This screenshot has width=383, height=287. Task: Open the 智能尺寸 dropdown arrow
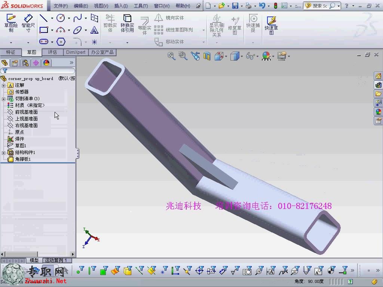pyautogui.click(x=28, y=43)
